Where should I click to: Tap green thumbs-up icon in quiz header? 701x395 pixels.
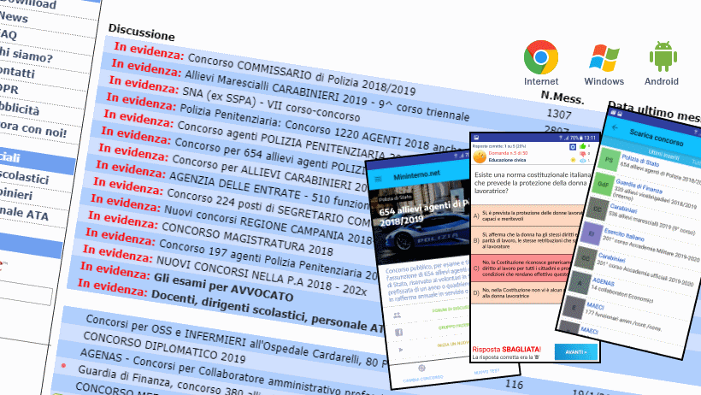click(582, 146)
